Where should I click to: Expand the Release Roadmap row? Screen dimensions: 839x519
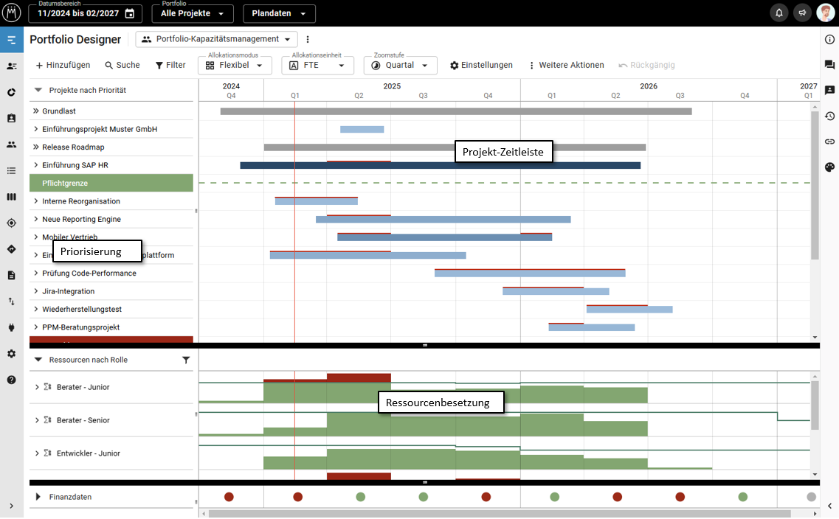pyautogui.click(x=36, y=147)
